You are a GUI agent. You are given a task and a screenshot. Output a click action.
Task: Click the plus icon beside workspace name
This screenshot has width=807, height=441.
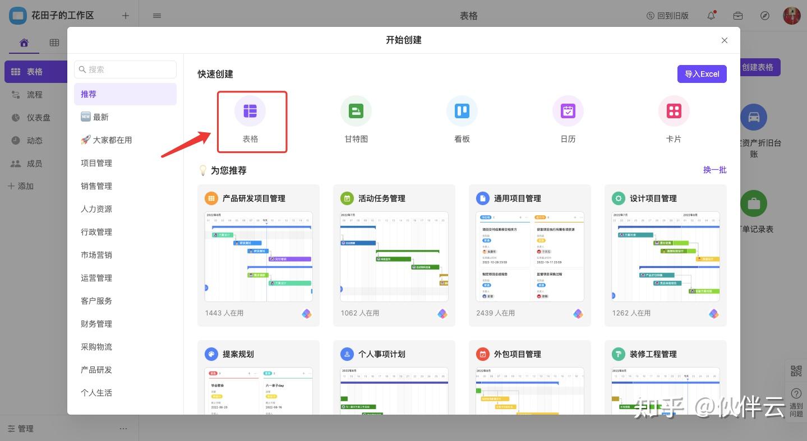point(126,16)
